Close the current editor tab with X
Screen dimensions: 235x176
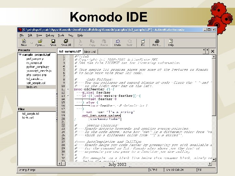212,51
